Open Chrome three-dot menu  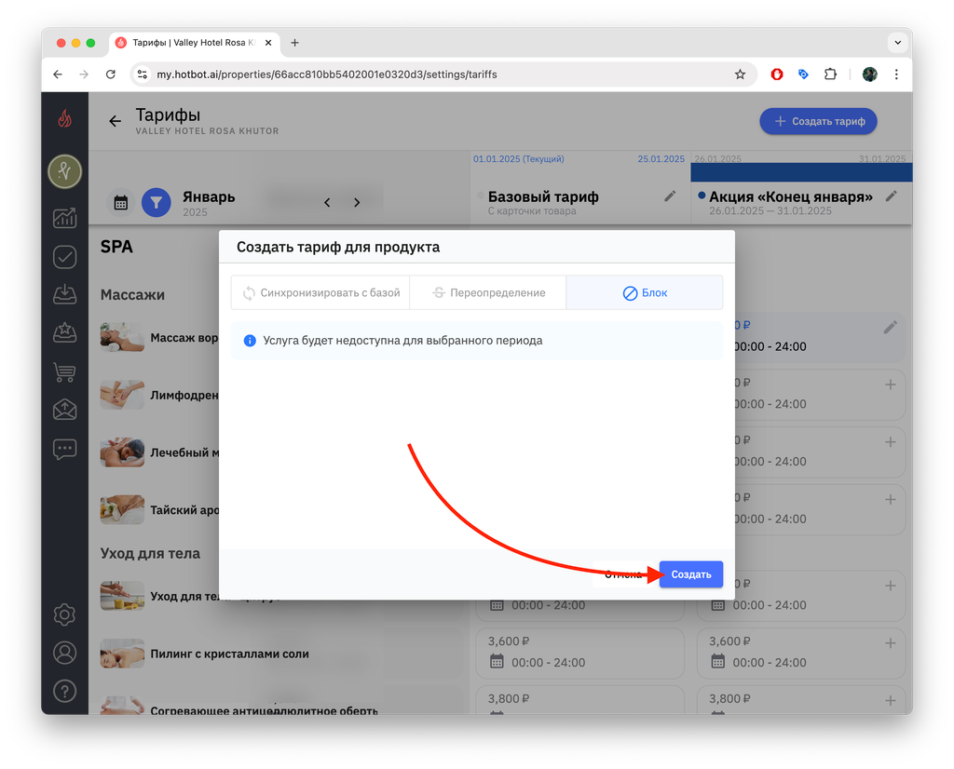(x=896, y=74)
